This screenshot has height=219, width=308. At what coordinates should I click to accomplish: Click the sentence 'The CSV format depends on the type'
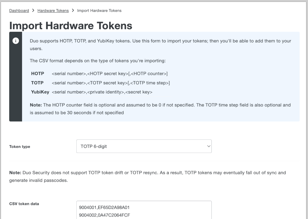click(98, 61)
